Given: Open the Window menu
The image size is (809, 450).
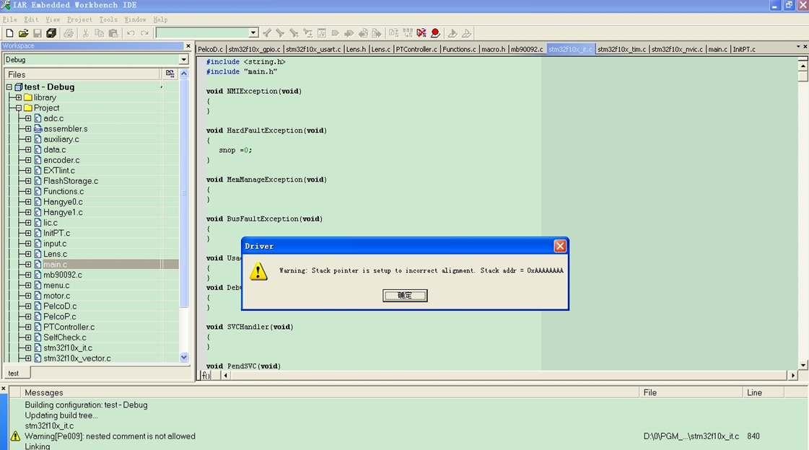Looking at the screenshot, I should coord(135,19).
